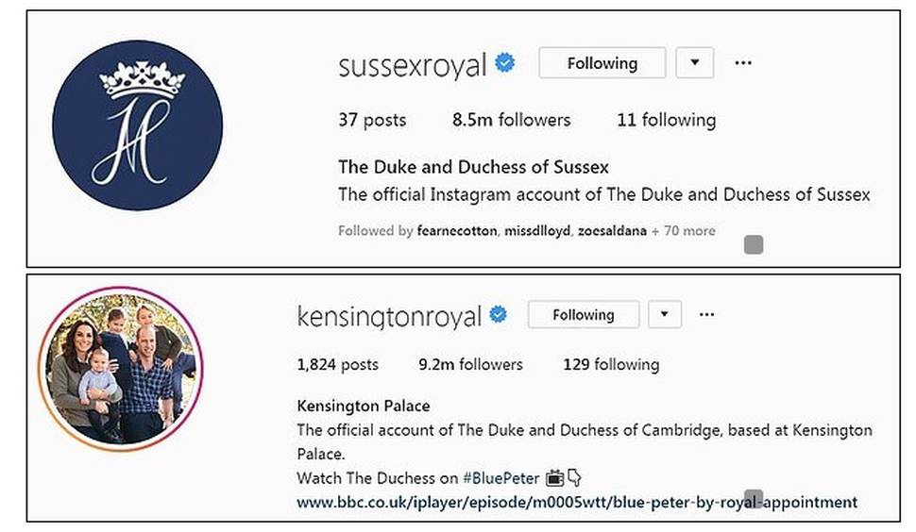Click the kensingtonroyal verified badge icon

(498, 314)
